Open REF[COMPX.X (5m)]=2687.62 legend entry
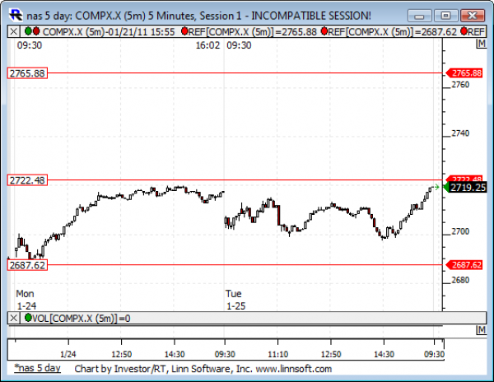The height and width of the screenshot is (382, 494). (392, 32)
